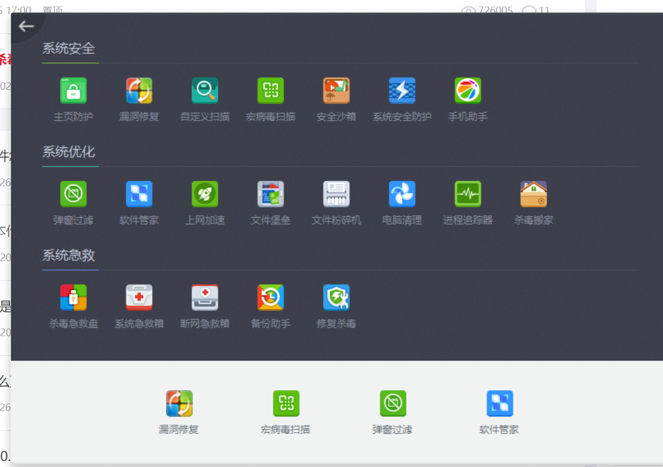Viewport: 663px width, 467px height.
Task: Open 弹窗过滤 in the 系统优化 section
Action: pos(73,194)
